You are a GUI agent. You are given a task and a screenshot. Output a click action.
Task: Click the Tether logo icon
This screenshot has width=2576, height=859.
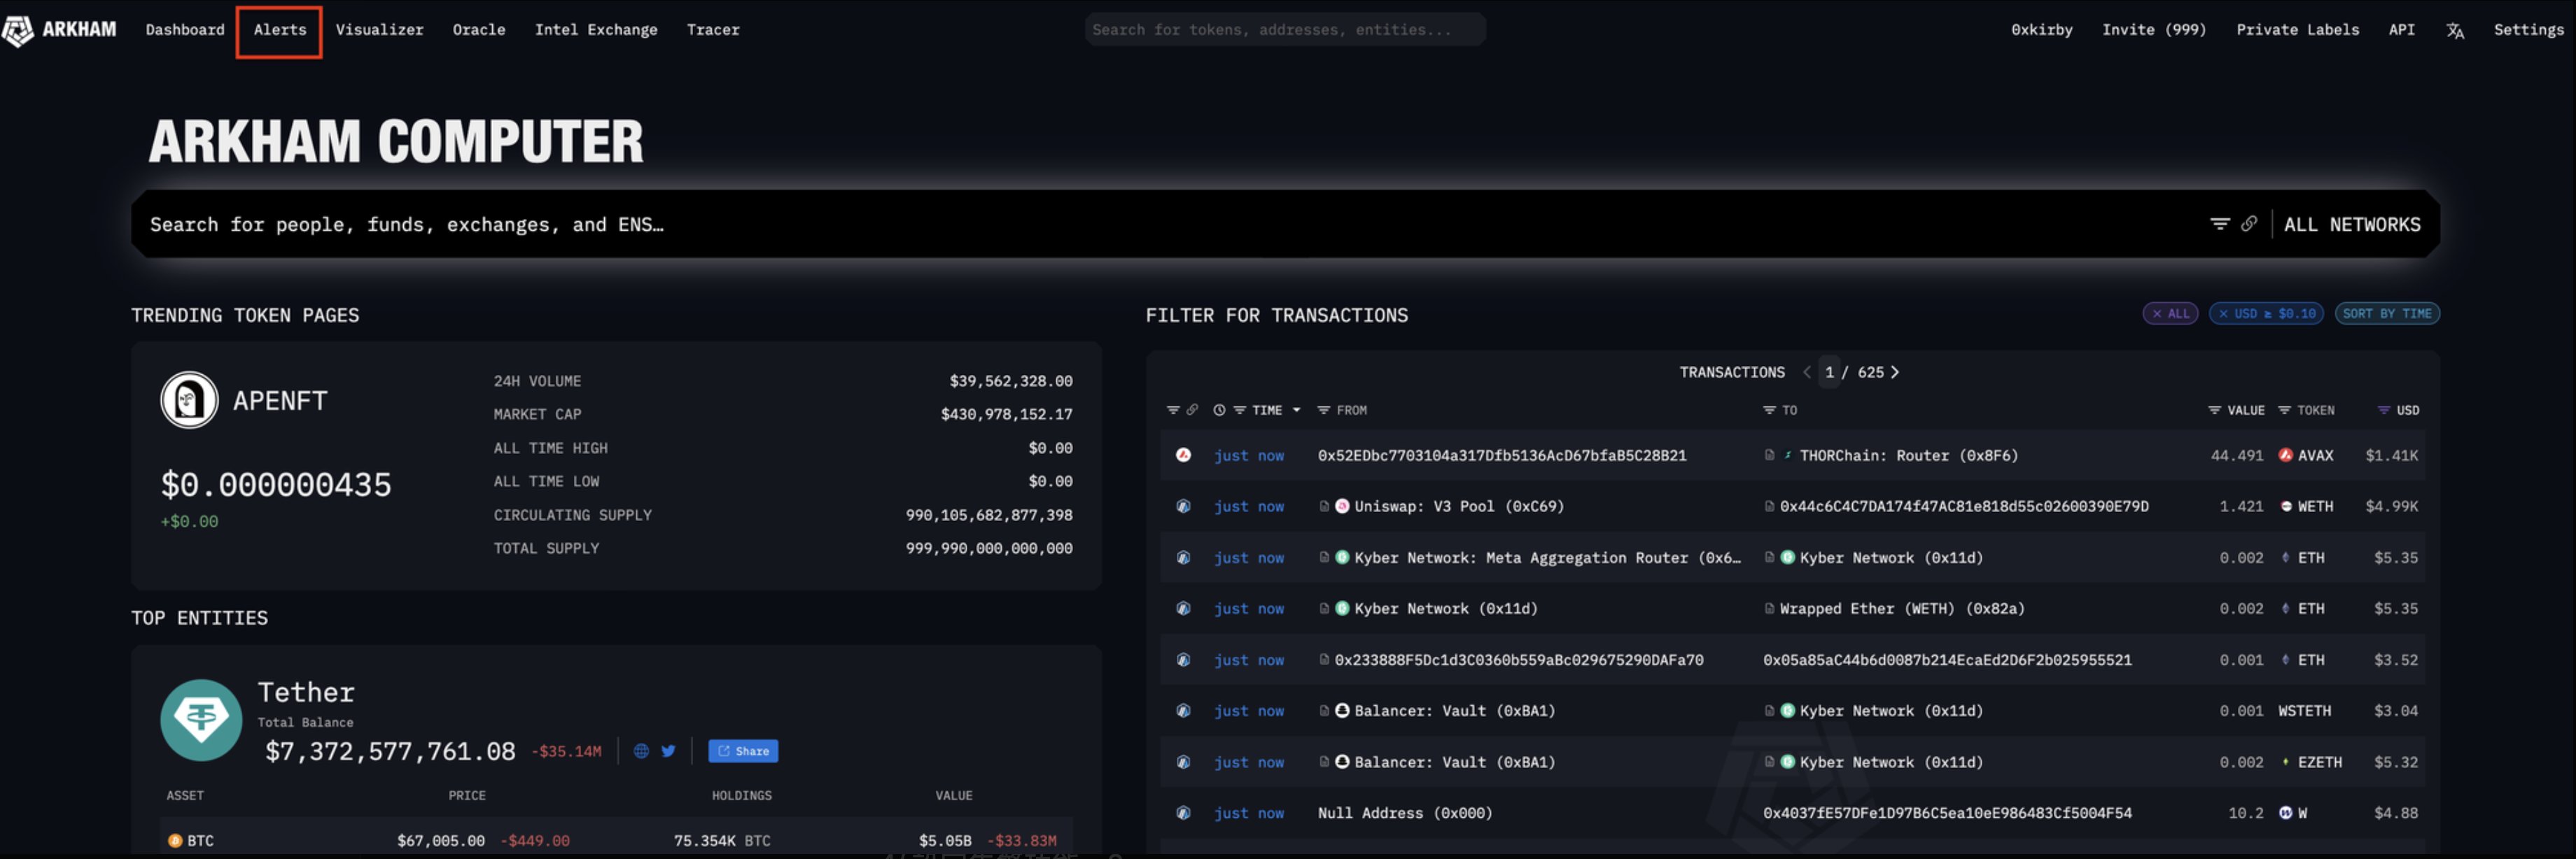[201, 720]
